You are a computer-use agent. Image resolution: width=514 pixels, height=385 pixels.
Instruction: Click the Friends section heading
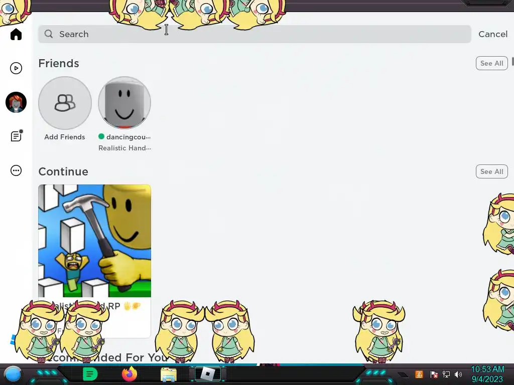(59, 63)
